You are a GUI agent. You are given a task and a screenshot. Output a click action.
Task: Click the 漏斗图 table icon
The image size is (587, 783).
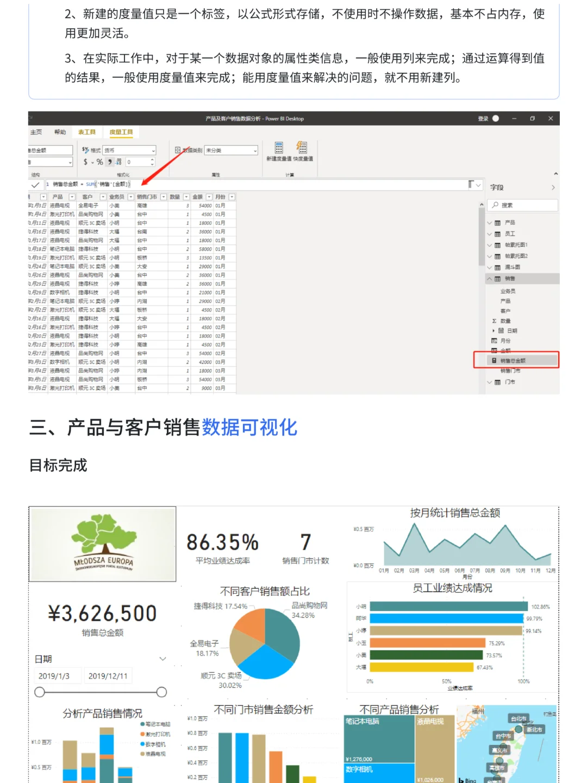coord(497,268)
